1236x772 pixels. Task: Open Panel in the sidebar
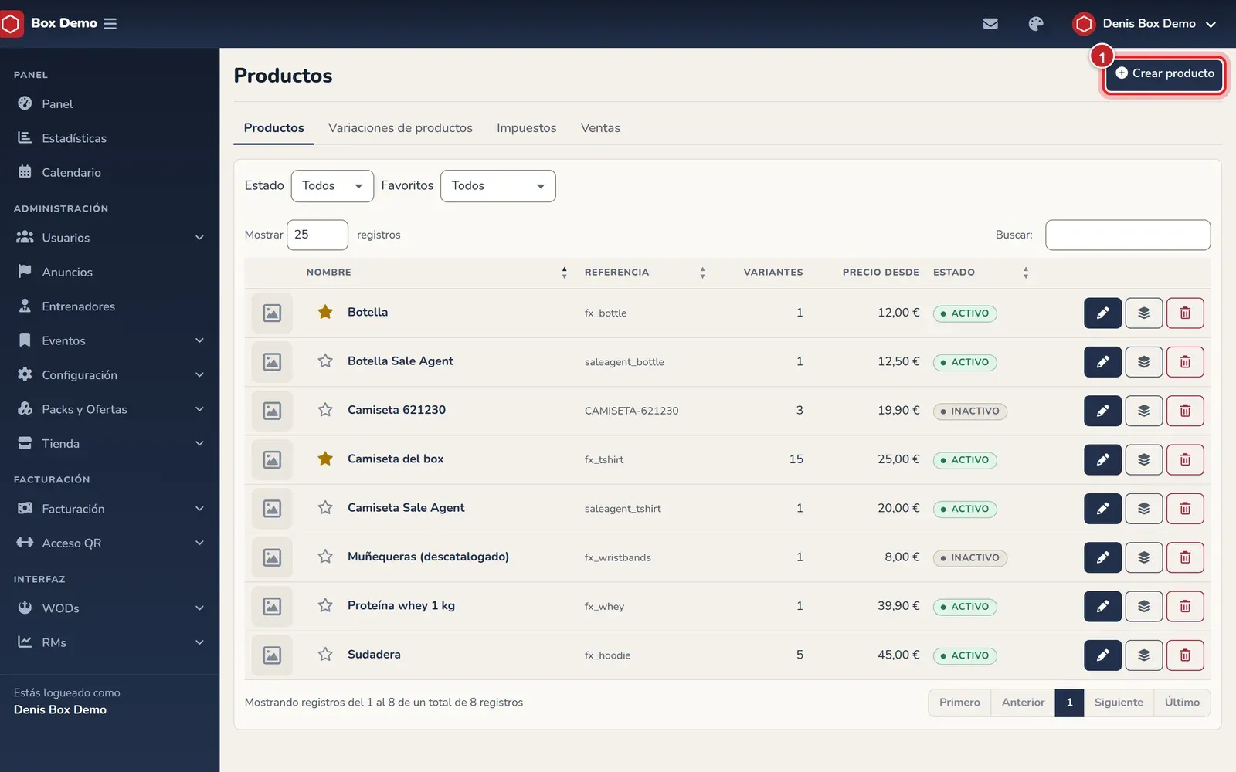click(x=110, y=103)
